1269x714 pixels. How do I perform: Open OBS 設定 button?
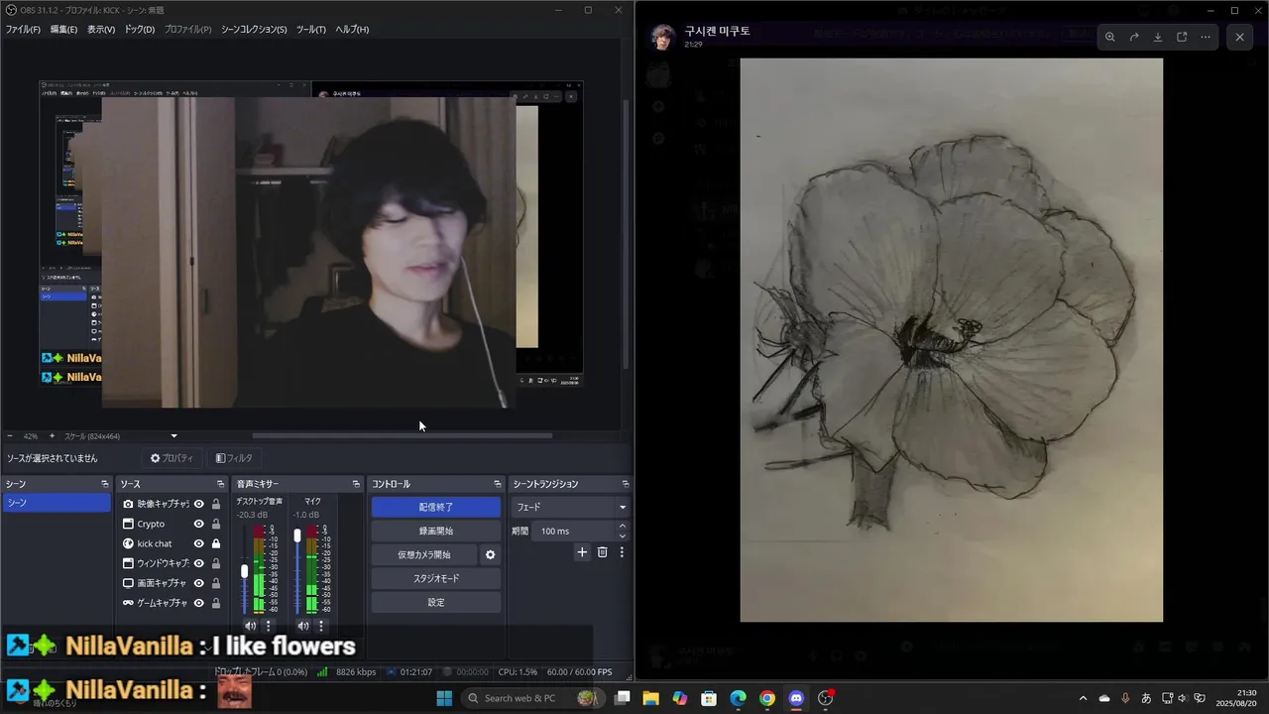[x=436, y=602]
